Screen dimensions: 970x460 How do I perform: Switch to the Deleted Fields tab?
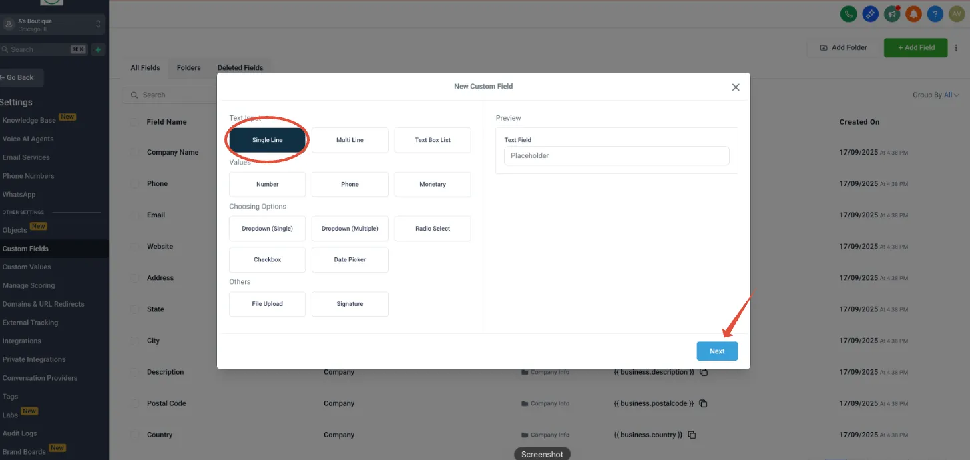click(240, 67)
